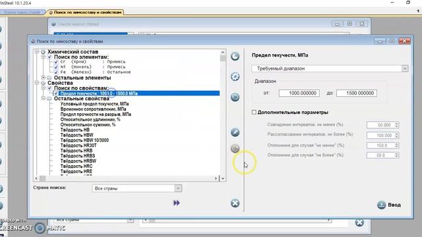Viewport: 422px width, 237px height.
Task: Select Предел прочности на разрыв, МПа
Action: coord(96,114)
